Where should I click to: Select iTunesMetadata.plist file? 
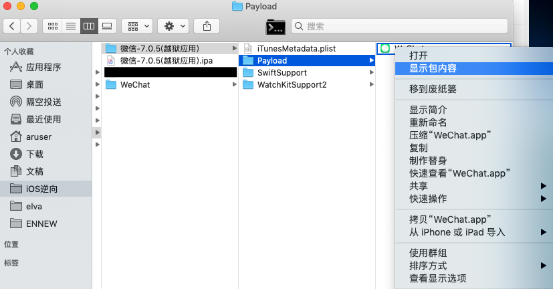pyautogui.click(x=307, y=48)
